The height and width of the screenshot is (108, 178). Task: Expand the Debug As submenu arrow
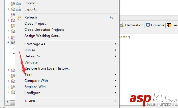tap(115, 56)
